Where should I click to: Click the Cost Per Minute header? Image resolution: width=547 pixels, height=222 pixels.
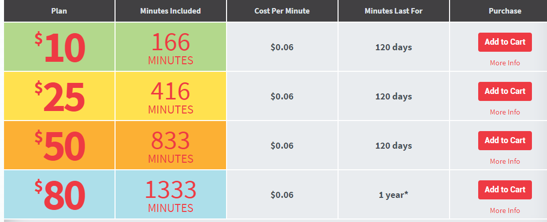pos(282,11)
